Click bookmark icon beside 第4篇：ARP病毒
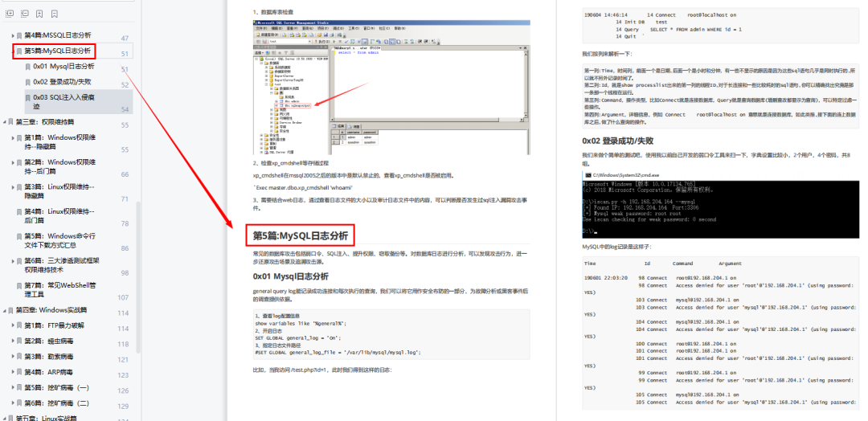Image resolution: width=868 pixels, height=421 pixels. (19, 372)
